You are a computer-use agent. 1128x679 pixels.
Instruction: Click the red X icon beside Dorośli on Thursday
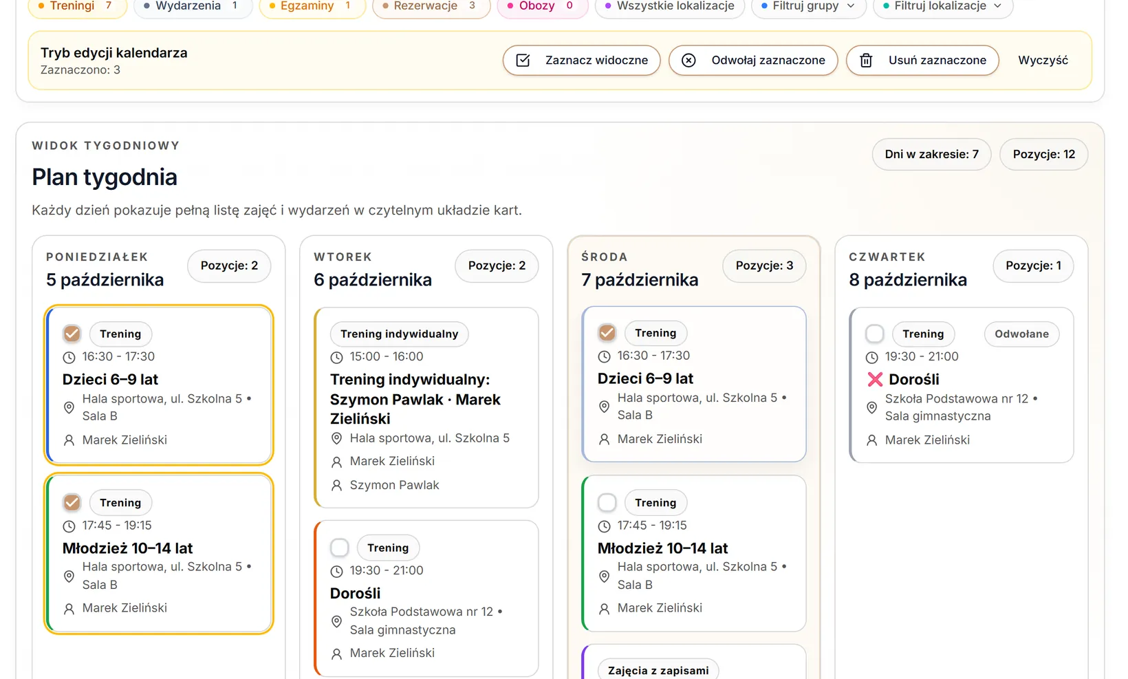click(875, 379)
